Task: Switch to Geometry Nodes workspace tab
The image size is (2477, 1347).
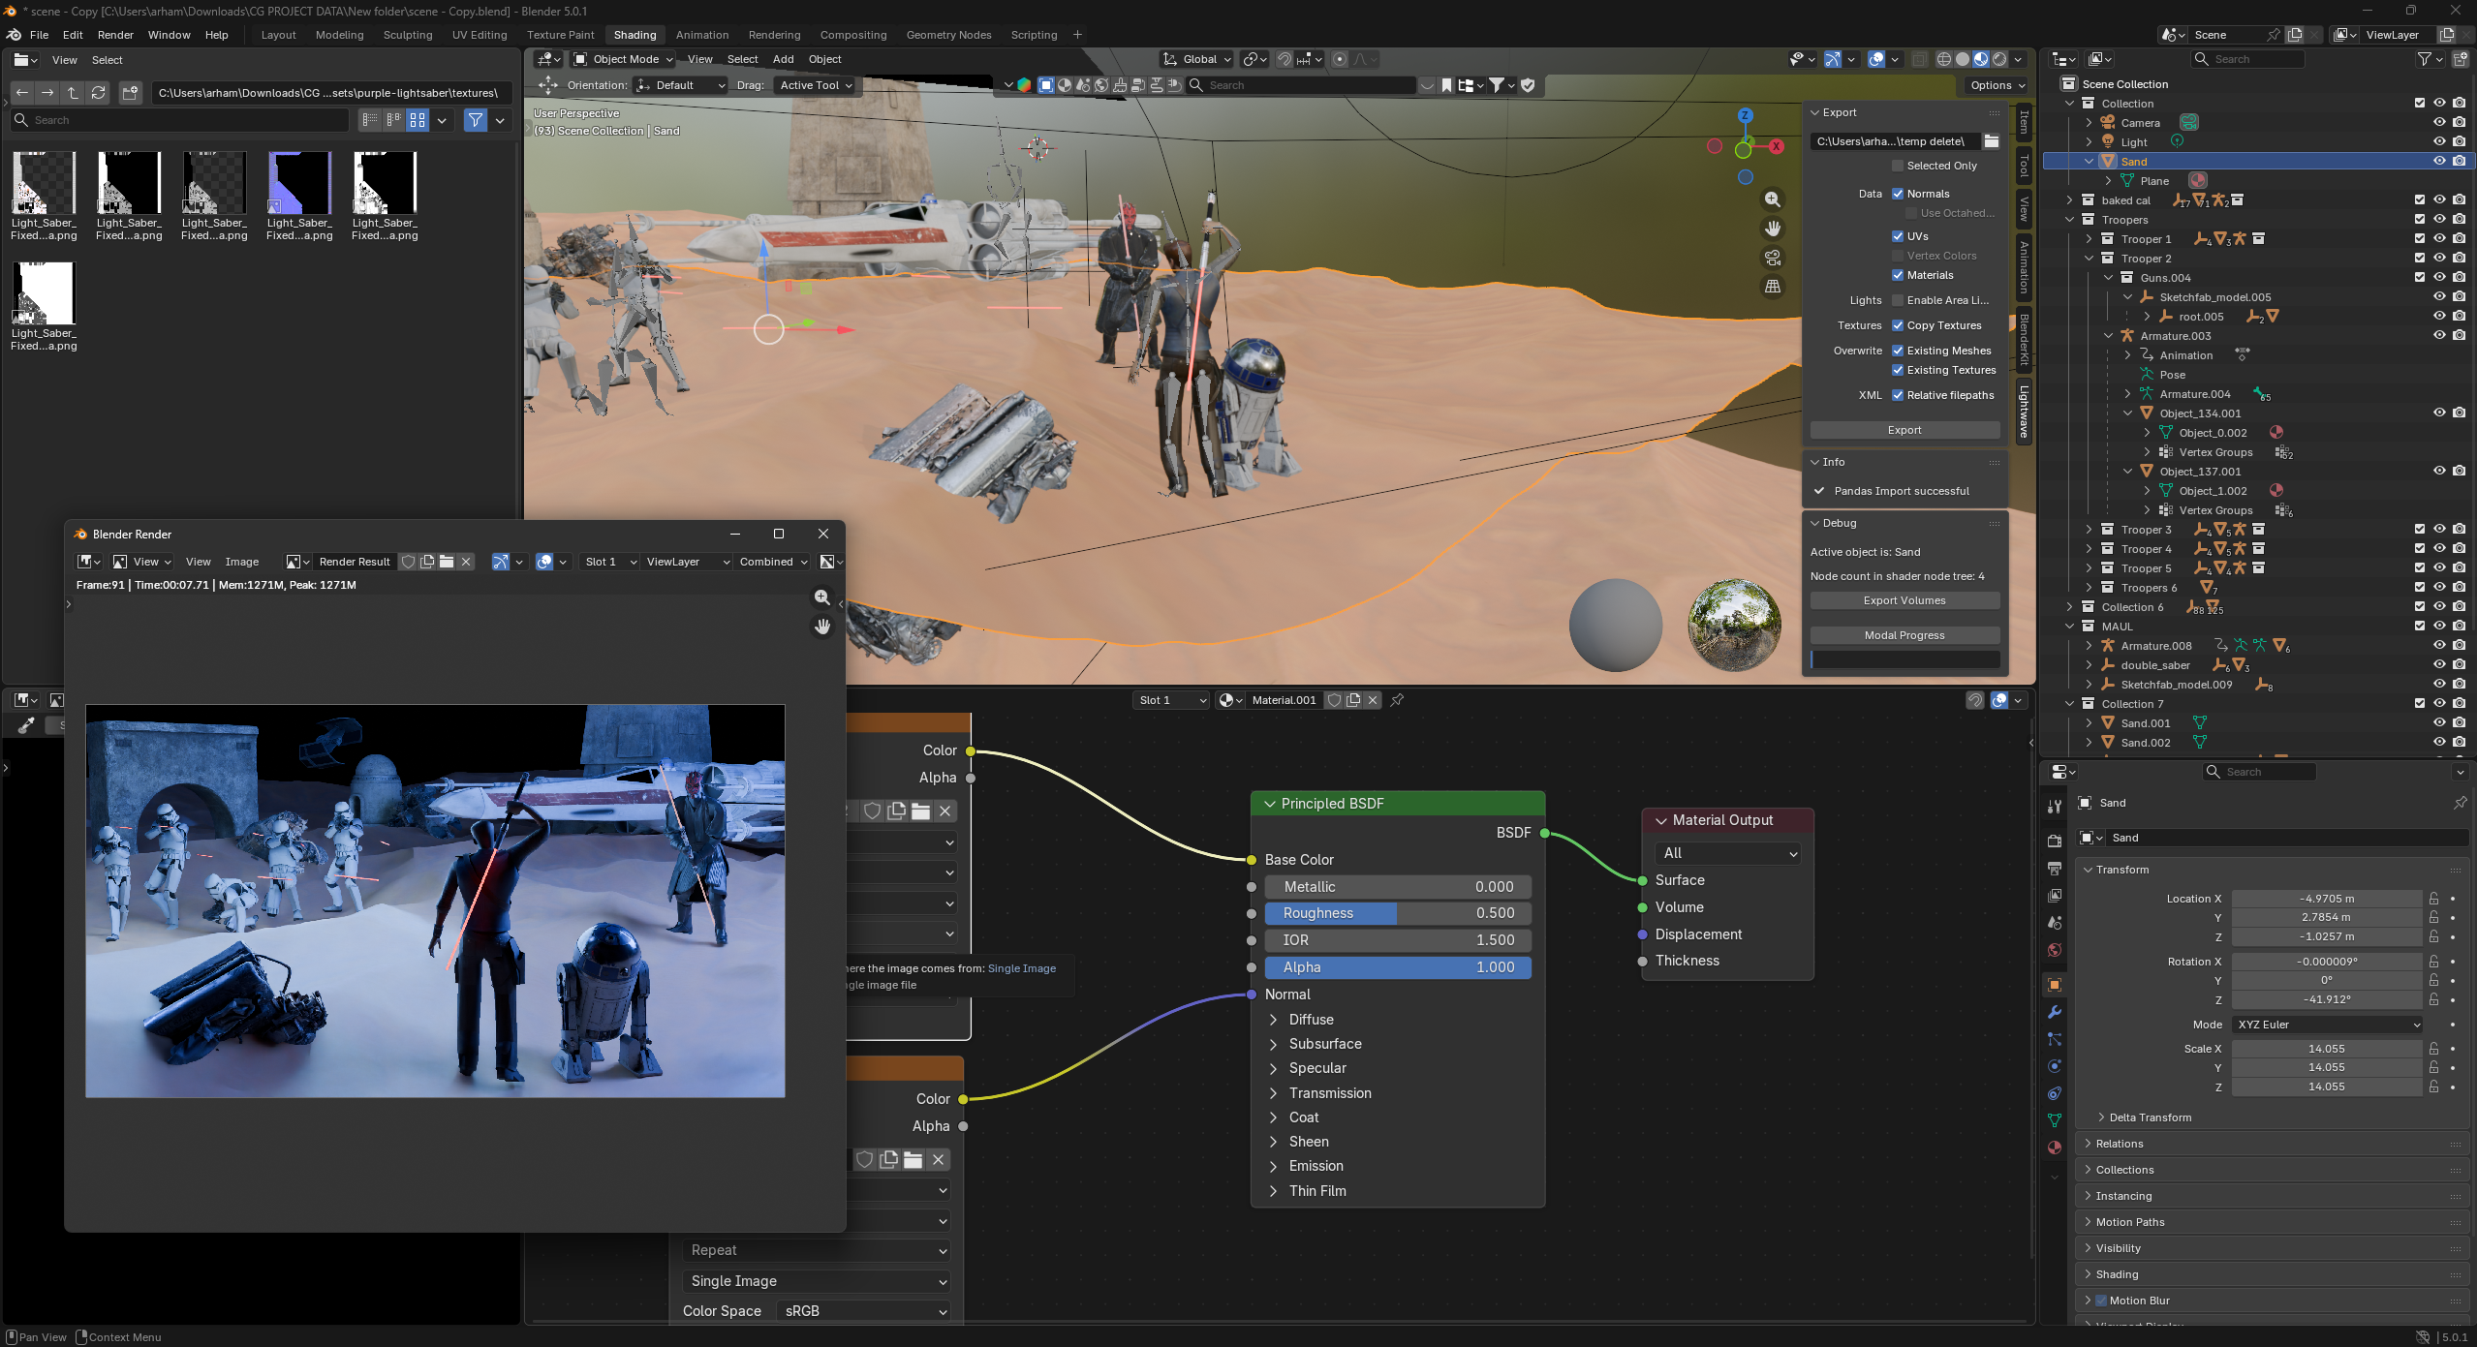Action: [948, 35]
